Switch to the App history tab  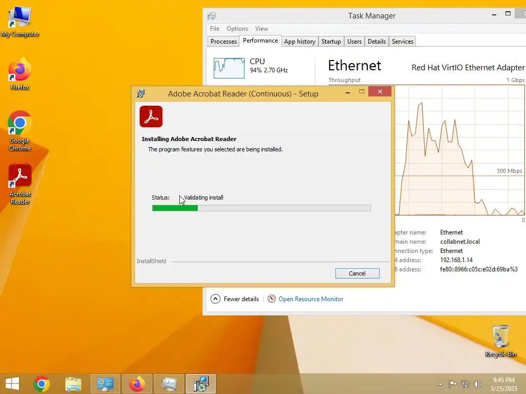[x=299, y=41]
